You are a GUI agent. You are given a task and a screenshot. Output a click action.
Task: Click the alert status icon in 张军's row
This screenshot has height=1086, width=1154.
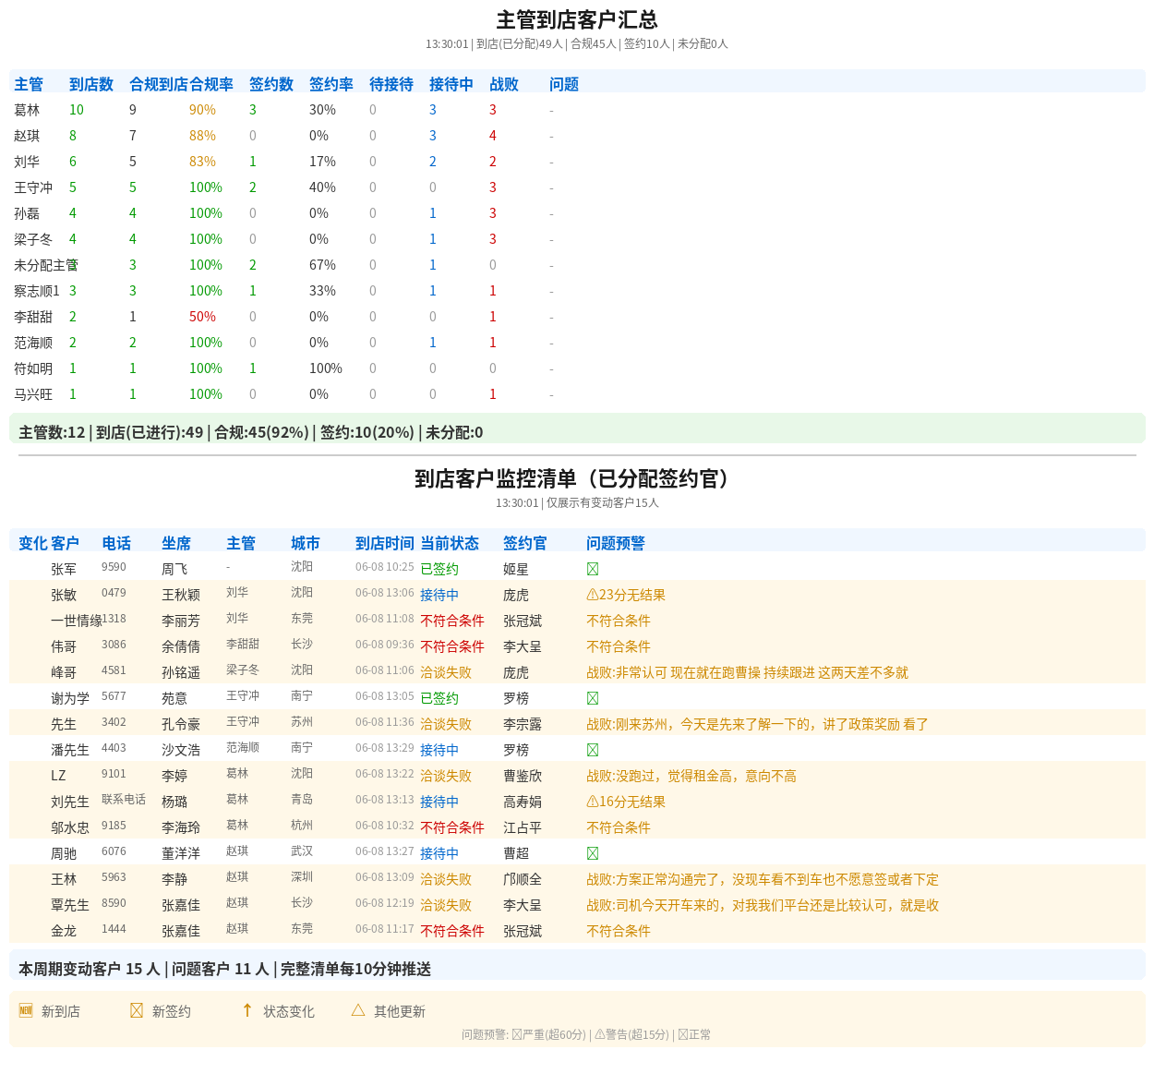point(593,569)
